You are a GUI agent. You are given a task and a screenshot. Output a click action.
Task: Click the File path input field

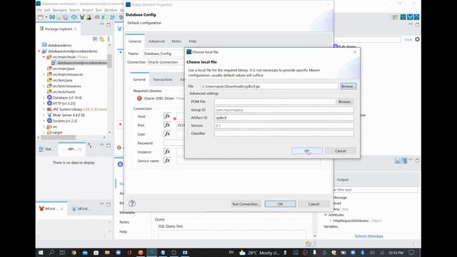point(269,86)
